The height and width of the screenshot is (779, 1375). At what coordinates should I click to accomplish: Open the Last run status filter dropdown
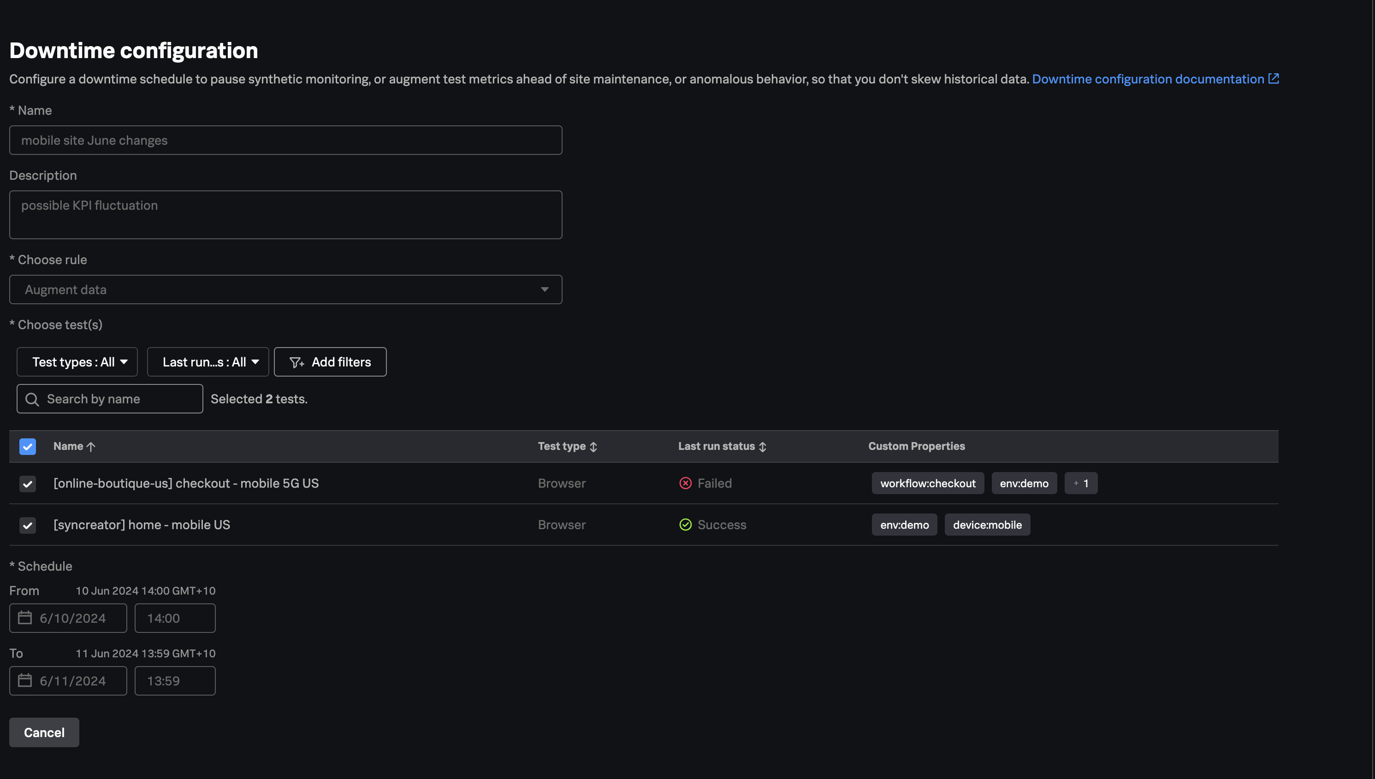coord(207,362)
